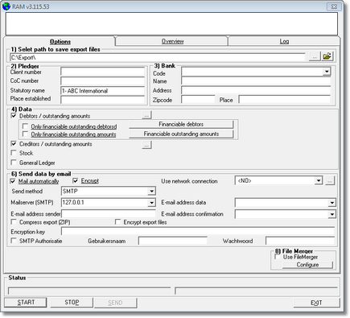Open the export folder icon button
This screenshot has width=350, height=318.
[x=327, y=56]
